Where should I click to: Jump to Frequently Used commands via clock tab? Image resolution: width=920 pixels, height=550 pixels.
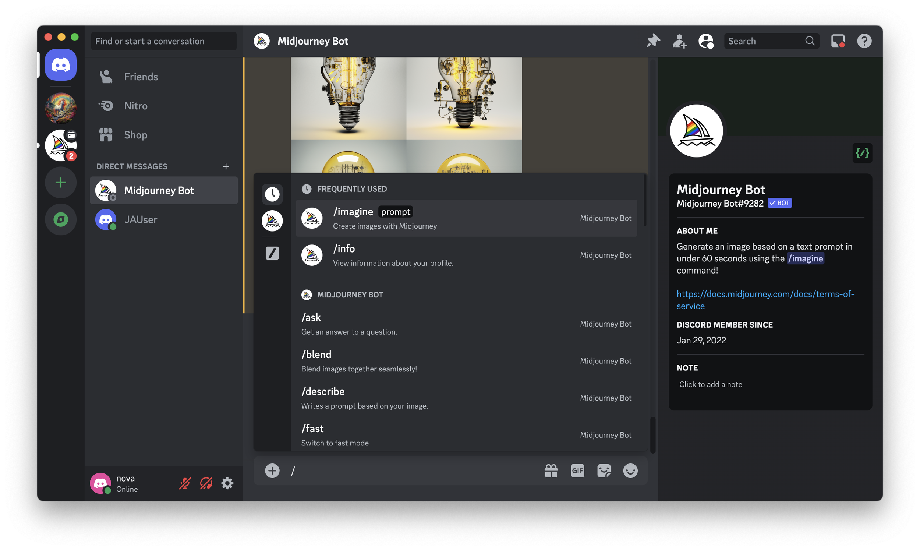point(272,194)
